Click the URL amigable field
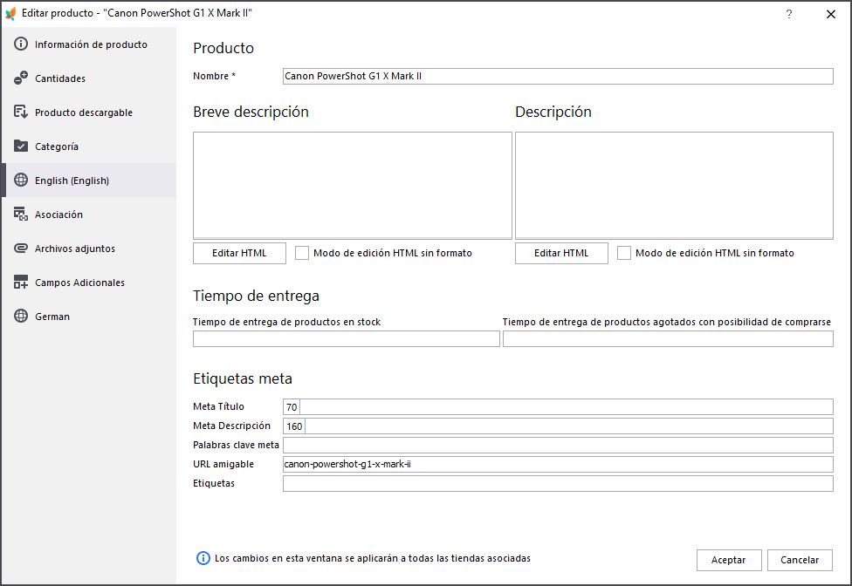The width and height of the screenshot is (852, 586). [558, 465]
